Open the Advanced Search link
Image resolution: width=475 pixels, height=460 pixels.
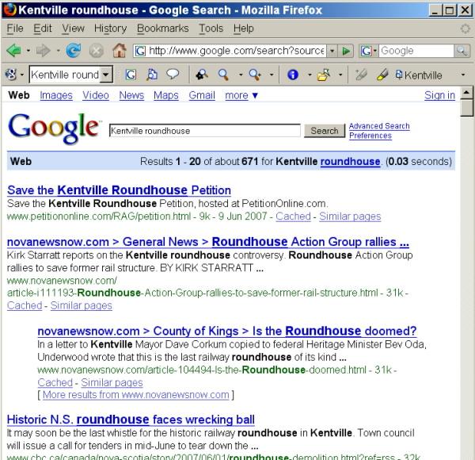click(379, 126)
